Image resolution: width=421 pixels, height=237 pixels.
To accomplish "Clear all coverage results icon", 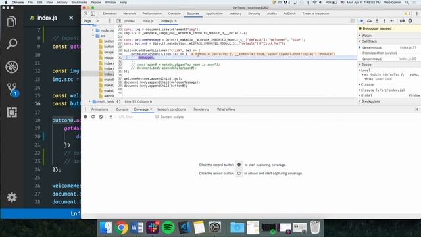I will coord(101,117).
